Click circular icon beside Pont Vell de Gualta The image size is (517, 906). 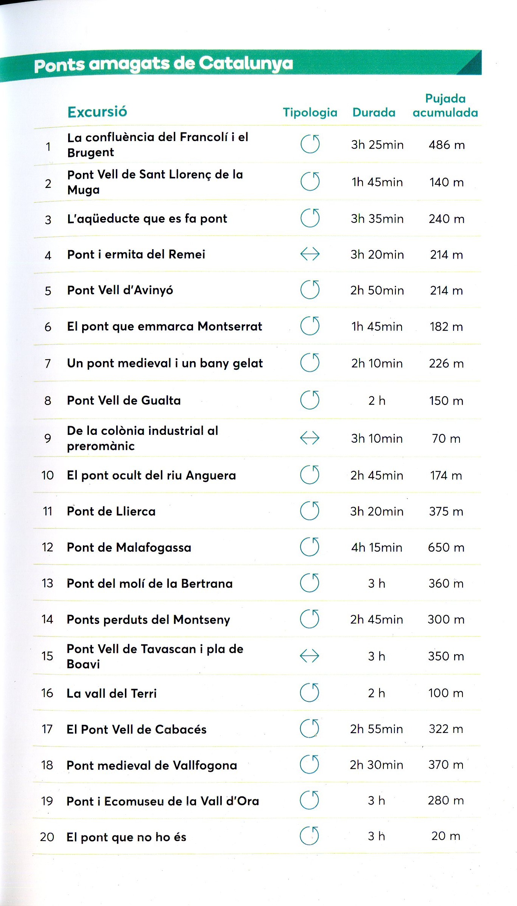click(x=310, y=400)
